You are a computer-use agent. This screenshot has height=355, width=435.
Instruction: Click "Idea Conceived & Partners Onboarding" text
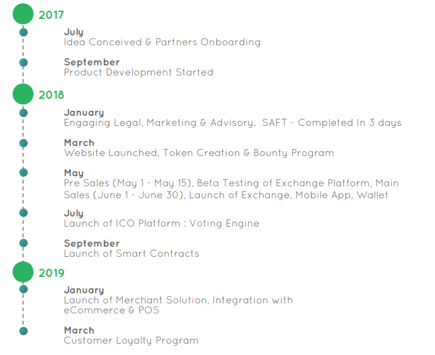coord(162,42)
